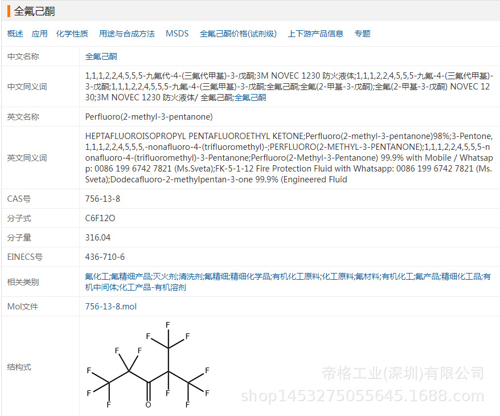The image size is (500, 416).
Task: Click the 全氟己酮 Chinese name link
Action: (x=101, y=56)
